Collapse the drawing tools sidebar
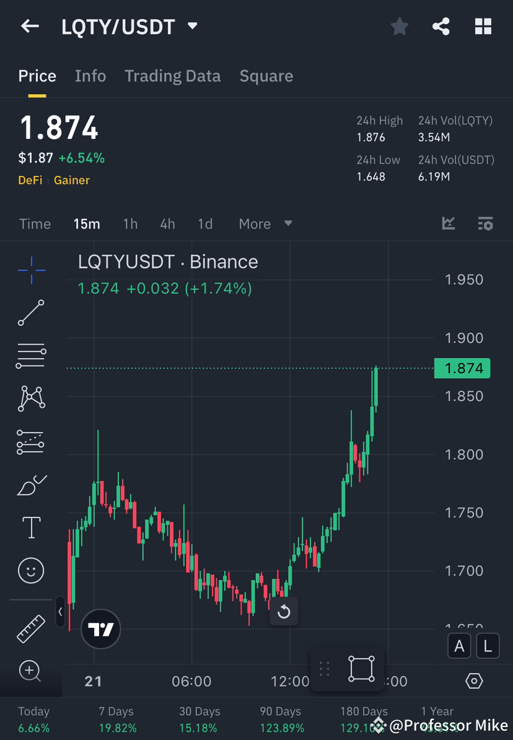 click(59, 612)
